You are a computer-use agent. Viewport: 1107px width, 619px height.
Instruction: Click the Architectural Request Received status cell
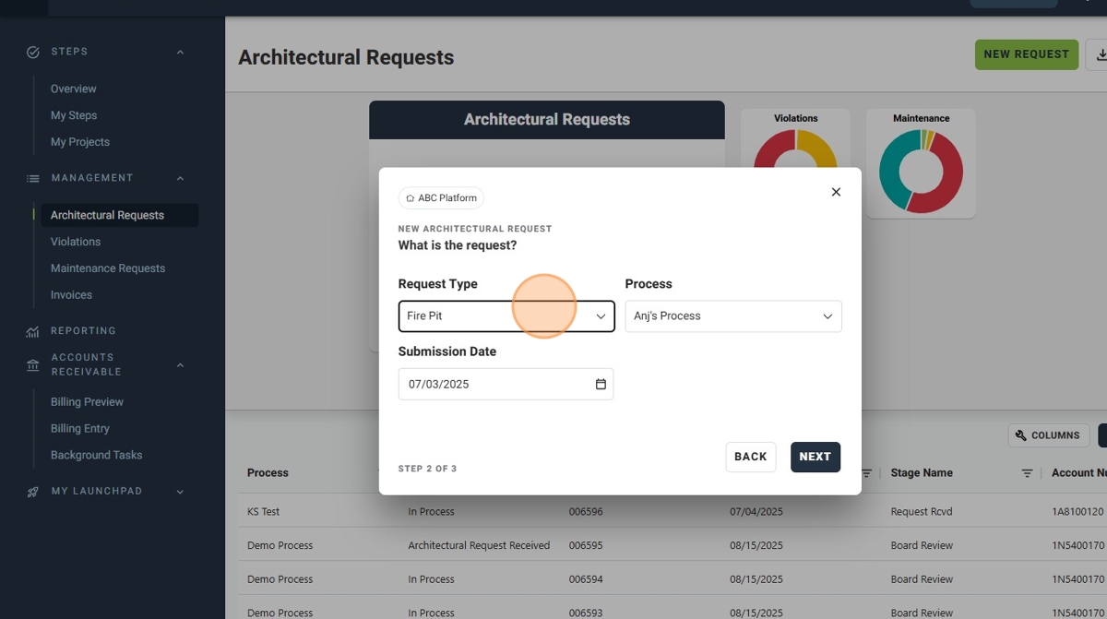(479, 546)
